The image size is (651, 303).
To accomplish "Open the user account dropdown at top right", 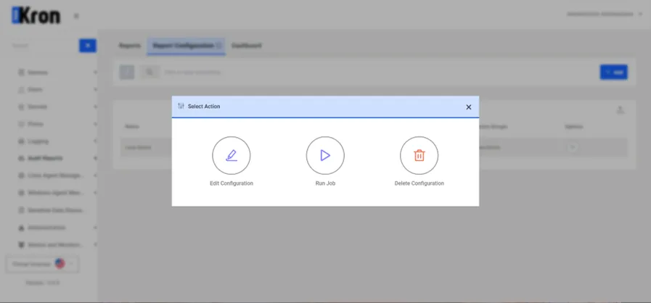I will coord(605,14).
